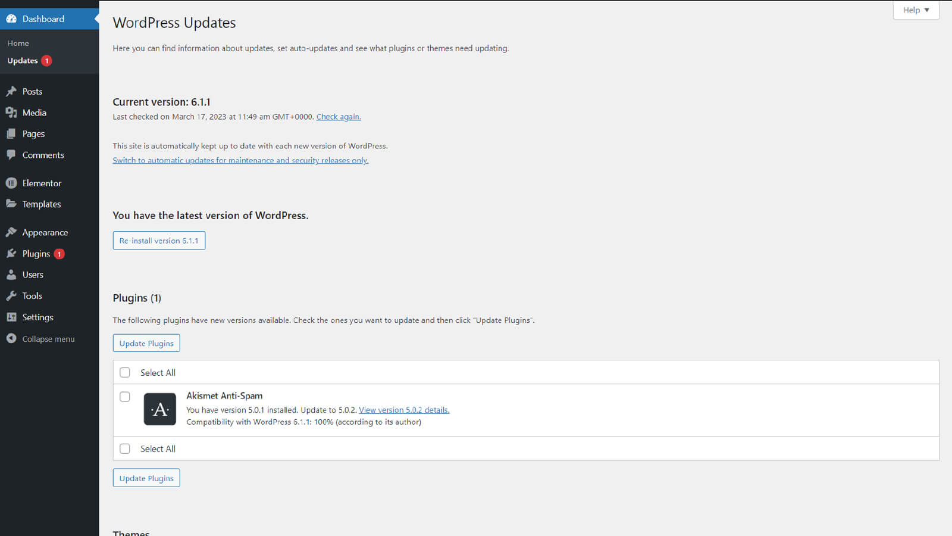Click the compatibility with WordPress 6.1.1 text

coord(303,422)
